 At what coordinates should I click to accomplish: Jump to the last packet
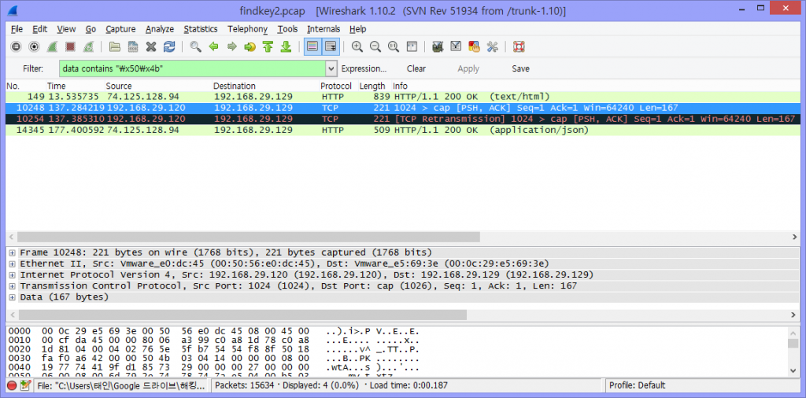pyautogui.click(x=286, y=46)
